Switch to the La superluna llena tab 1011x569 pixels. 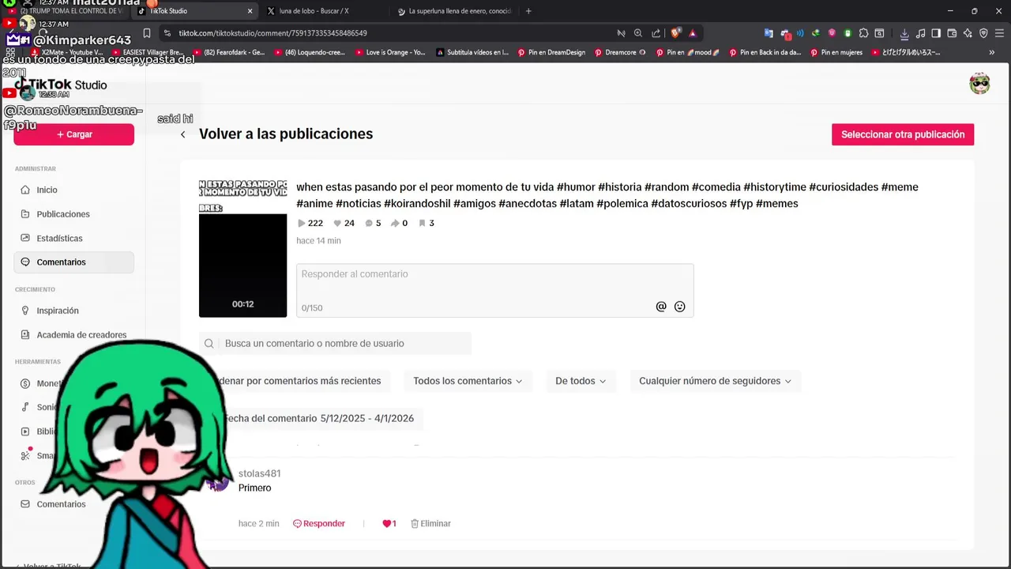(453, 11)
